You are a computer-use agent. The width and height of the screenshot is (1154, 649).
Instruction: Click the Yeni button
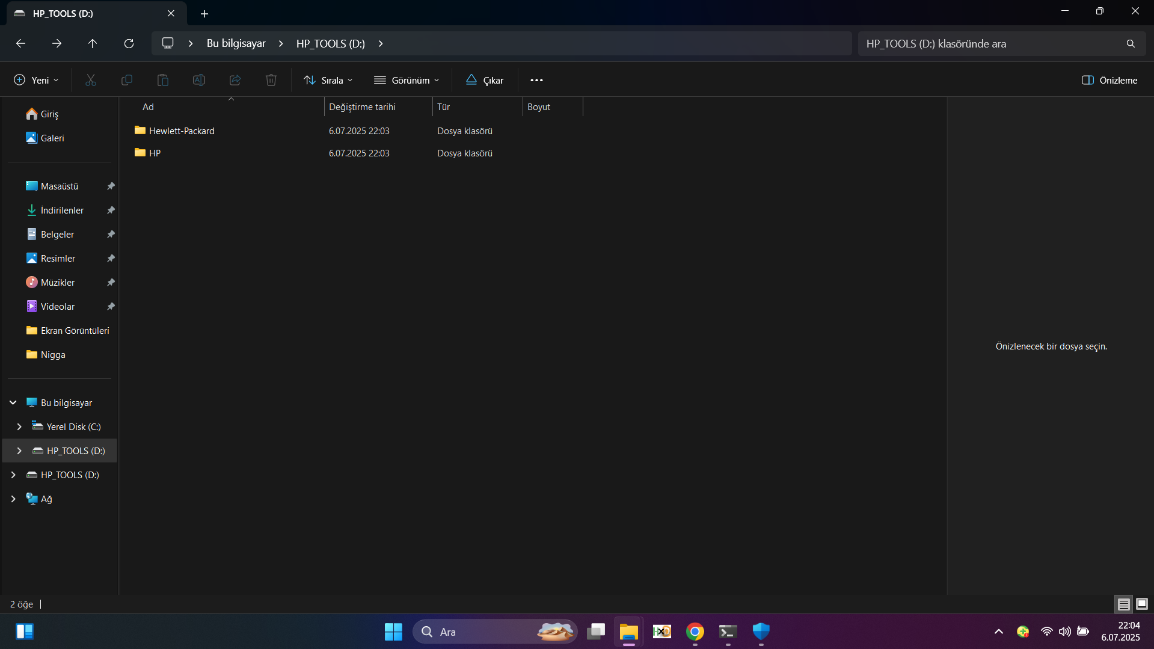coord(35,79)
